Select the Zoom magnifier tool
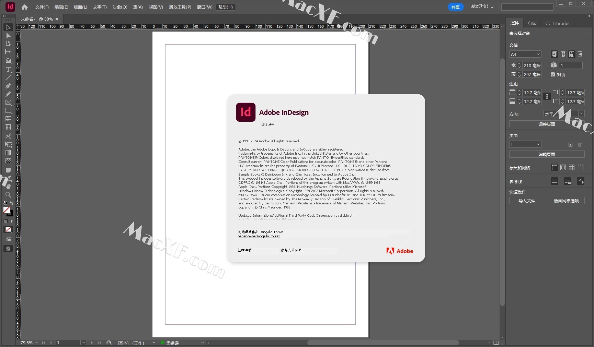 click(x=8, y=195)
